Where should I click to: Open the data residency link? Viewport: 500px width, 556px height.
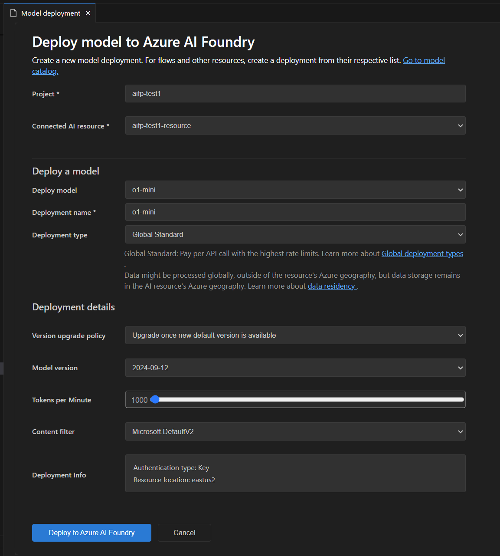tap(332, 286)
